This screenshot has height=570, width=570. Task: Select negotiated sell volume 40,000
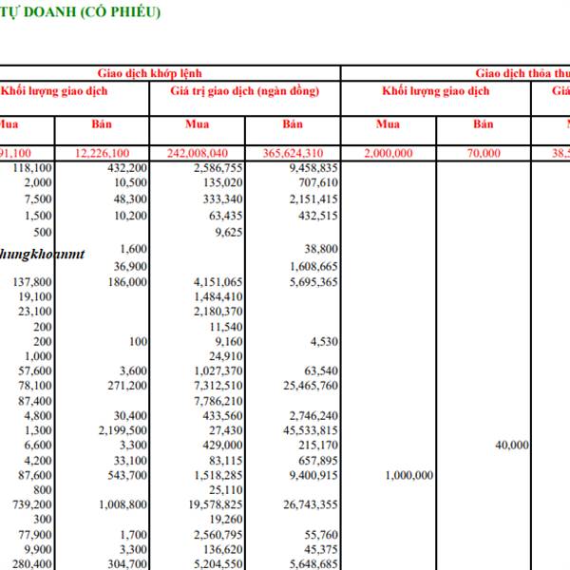click(x=512, y=445)
